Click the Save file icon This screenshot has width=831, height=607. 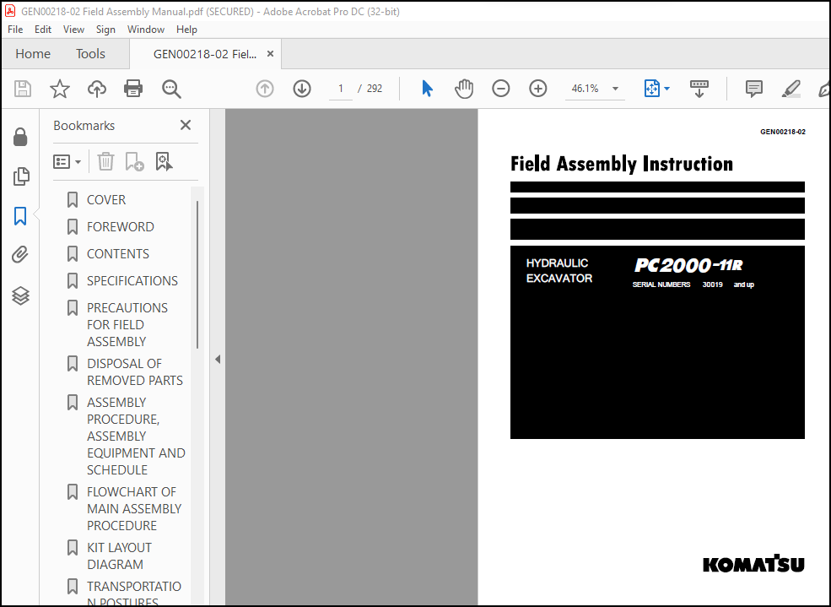(x=23, y=89)
